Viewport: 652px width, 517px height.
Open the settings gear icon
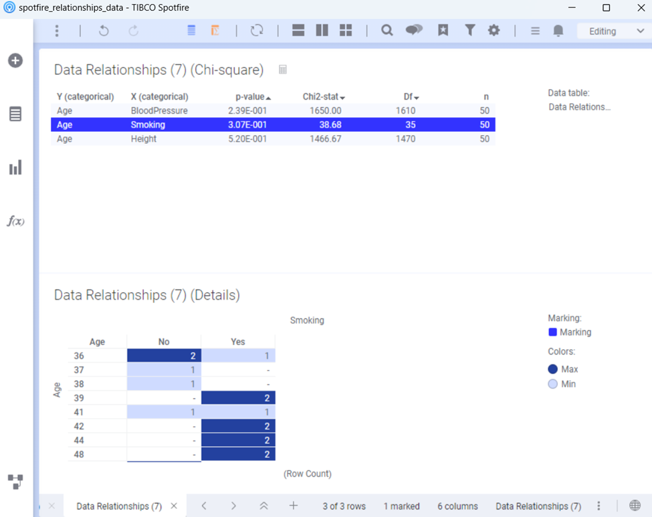(x=494, y=30)
